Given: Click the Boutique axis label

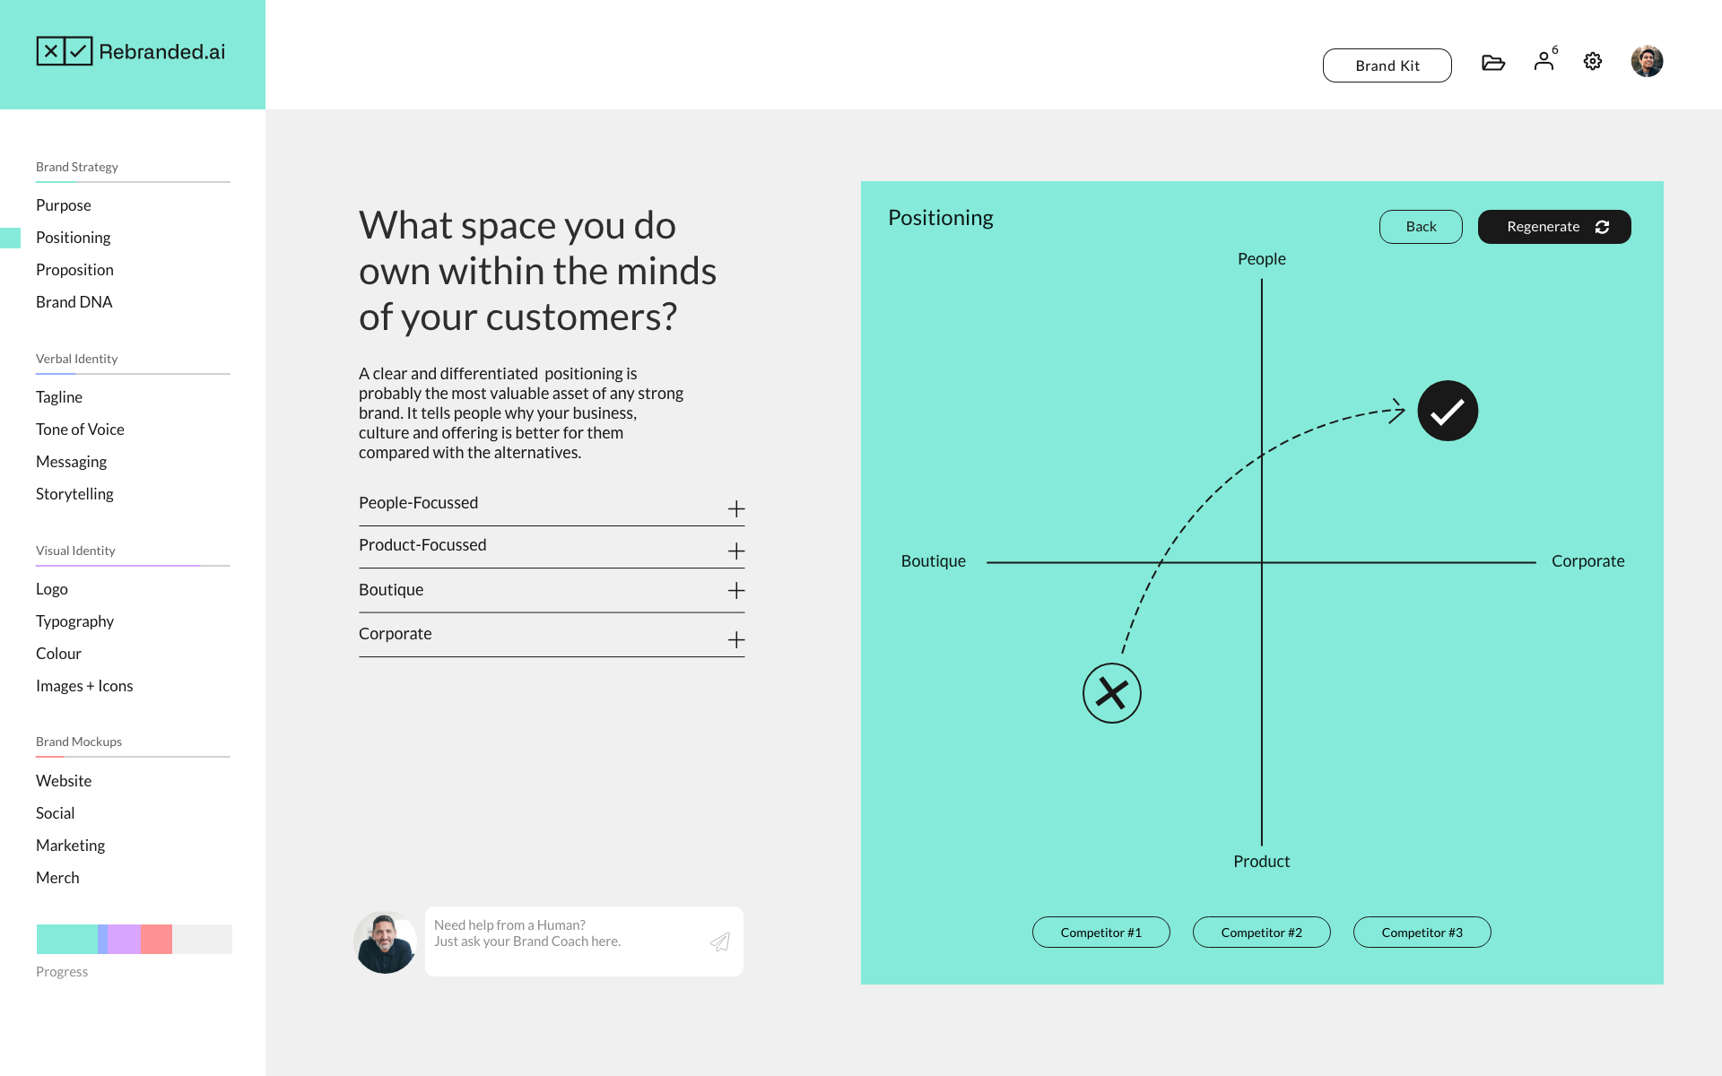Looking at the screenshot, I should click(934, 561).
